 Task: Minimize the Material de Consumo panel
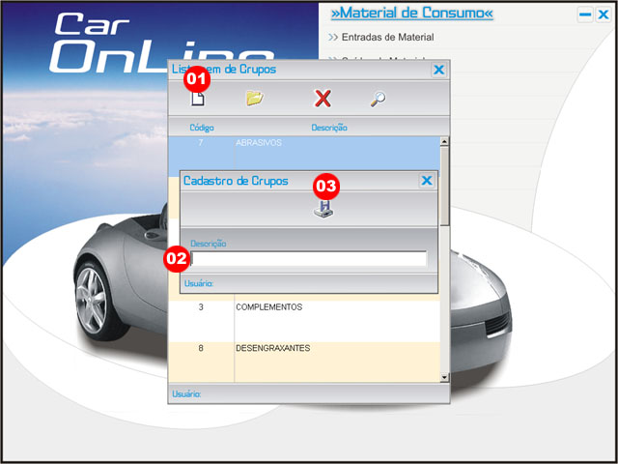click(x=585, y=14)
